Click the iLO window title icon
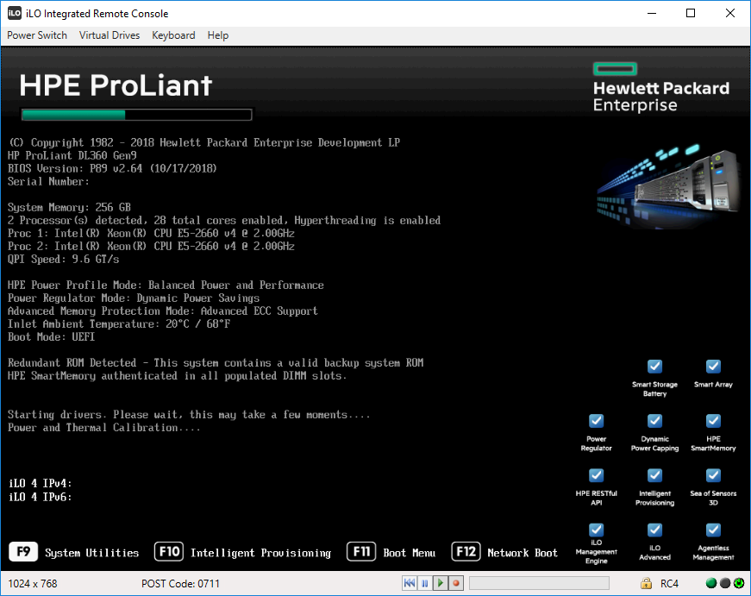 click(x=15, y=13)
